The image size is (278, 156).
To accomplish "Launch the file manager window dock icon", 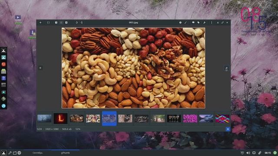I will point(3,85).
